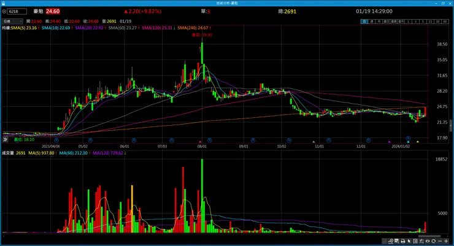Screen dimensions: 454x246
Task: Click the total volume 總:2691 value
Action: click(x=287, y=12)
